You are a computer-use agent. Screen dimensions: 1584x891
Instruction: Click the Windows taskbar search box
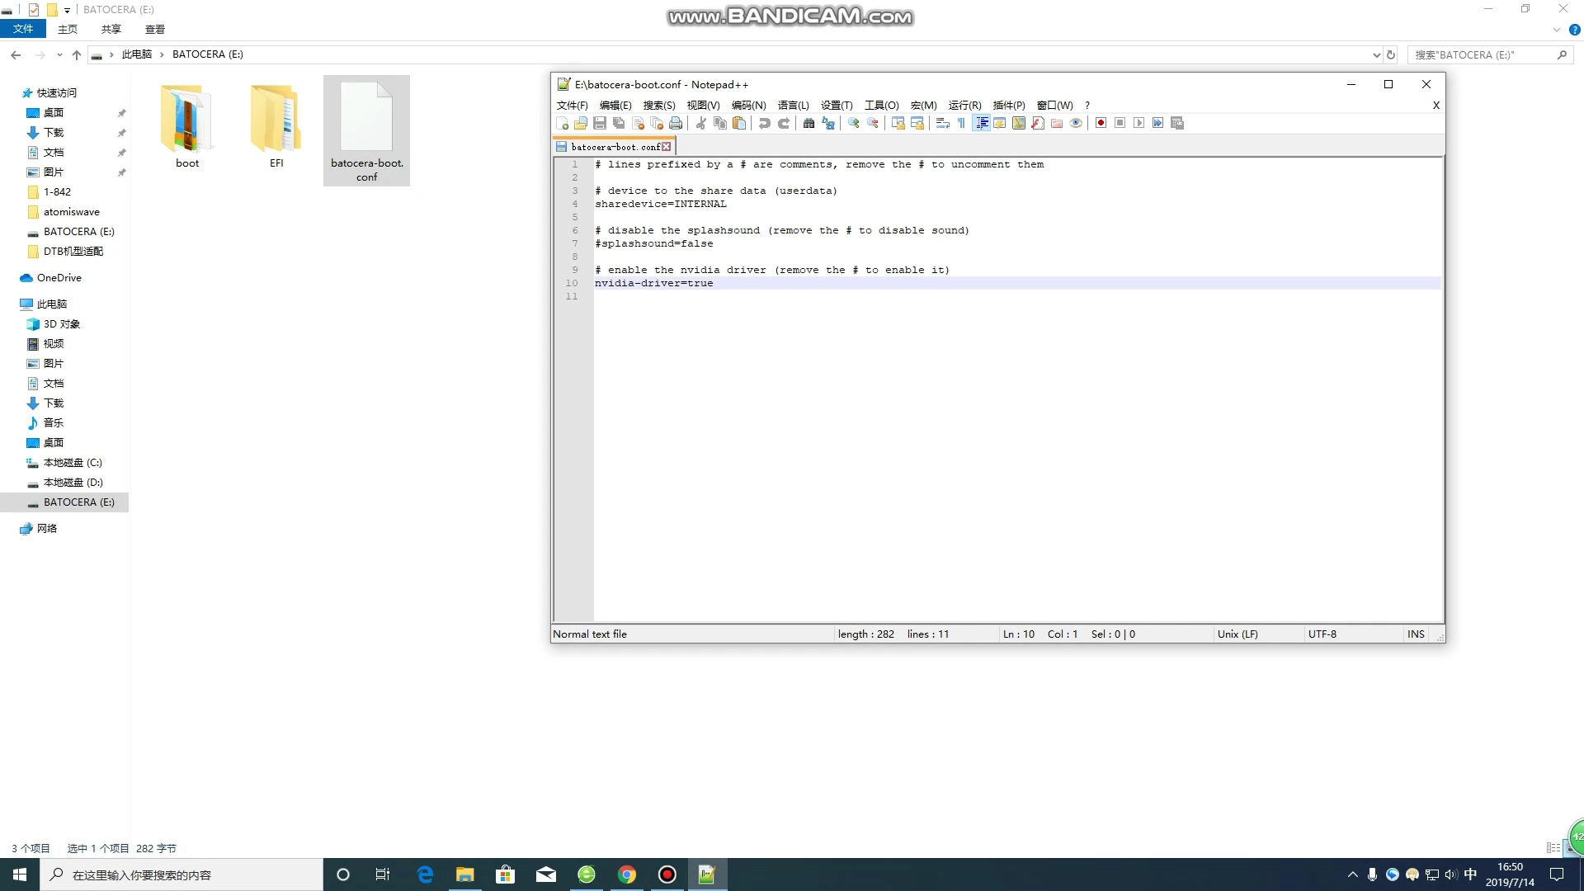181,874
